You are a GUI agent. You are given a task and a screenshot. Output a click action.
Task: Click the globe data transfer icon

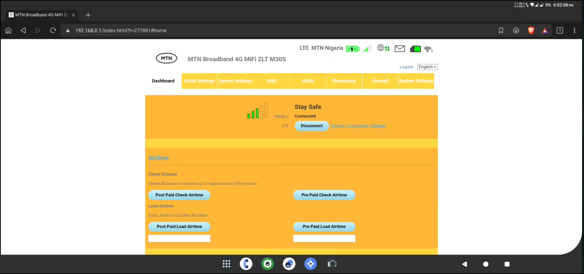pos(383,48)
